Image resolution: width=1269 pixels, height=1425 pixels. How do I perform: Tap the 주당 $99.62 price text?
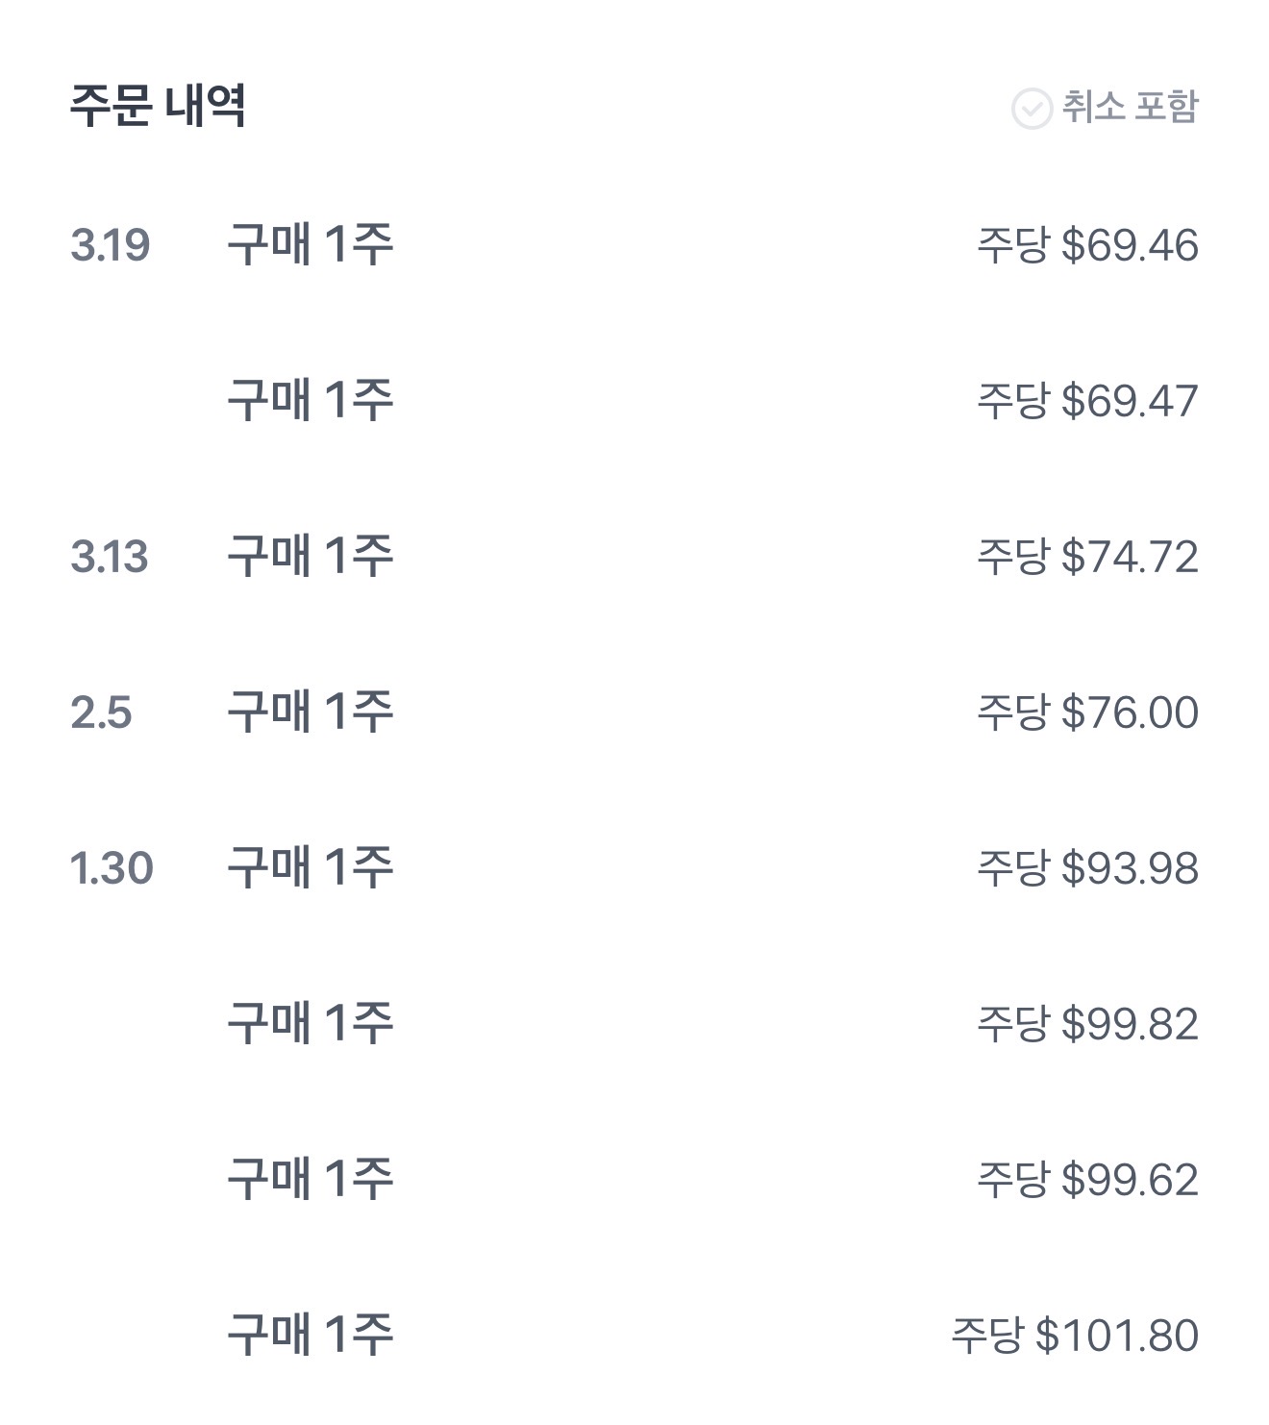point(1087,1180)
